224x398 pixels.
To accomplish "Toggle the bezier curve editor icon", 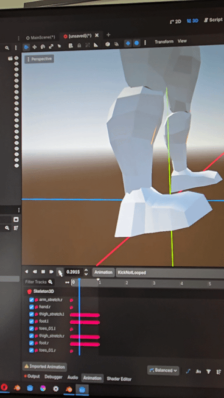I will 188,371.
